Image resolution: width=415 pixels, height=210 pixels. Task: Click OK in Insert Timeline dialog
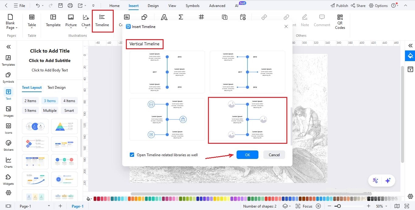(x=247, y=155)
